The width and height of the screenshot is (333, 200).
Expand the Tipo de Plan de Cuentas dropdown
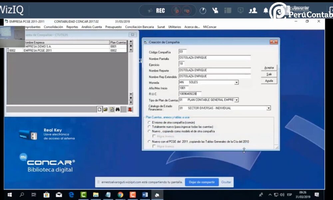[x=236, y=100]
